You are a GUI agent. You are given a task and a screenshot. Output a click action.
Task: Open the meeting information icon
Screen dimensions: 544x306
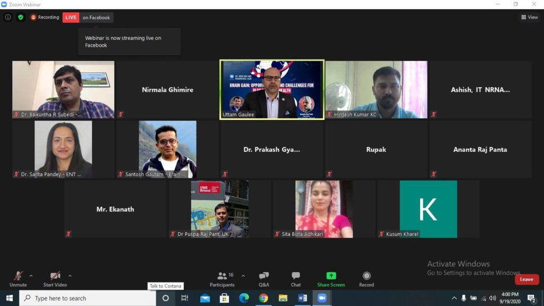tap(7, 17)
